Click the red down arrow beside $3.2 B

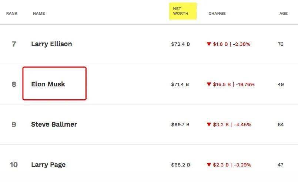pyautogui.click(x=209, y=125)
